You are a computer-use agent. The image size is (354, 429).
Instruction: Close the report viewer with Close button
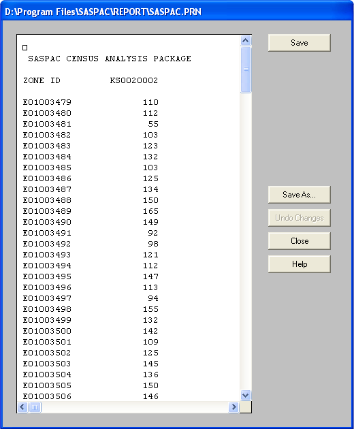(300, 241)
